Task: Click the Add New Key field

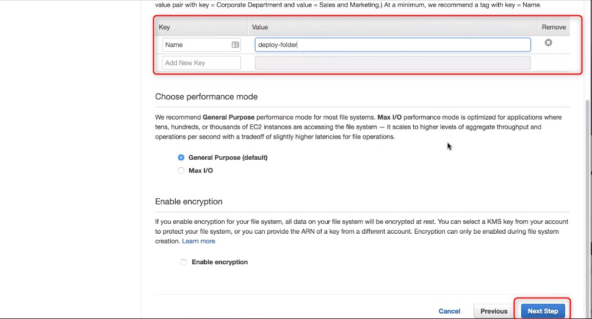Action: pos(201,63)
